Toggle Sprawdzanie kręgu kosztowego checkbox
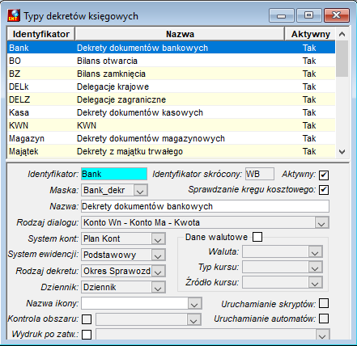This screenshot has height=346, width=357. click(x=324, y=190)
